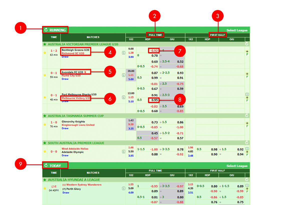Screen dimensions: 293x205
Task: Toggle favorite star for Avondale FC U20 match
Action: (x=45, y=75)
